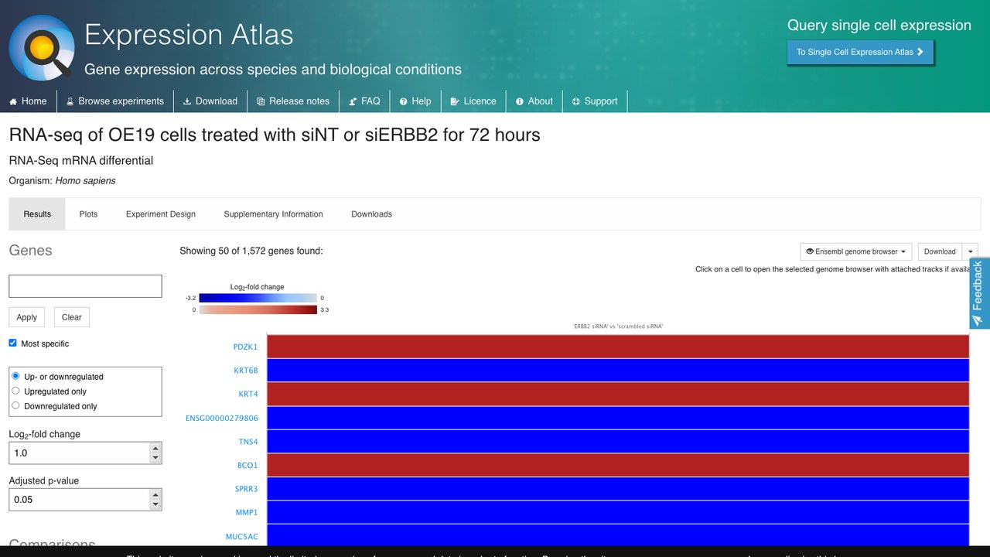The image size is (990, 557).
Task: Open the TNS4 gene link
Action: (x=248, y=442)
